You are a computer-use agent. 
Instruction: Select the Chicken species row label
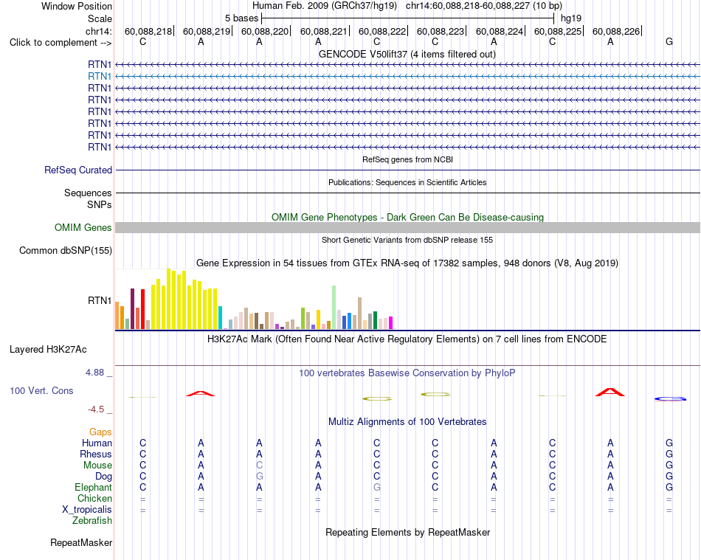[94, 498]
